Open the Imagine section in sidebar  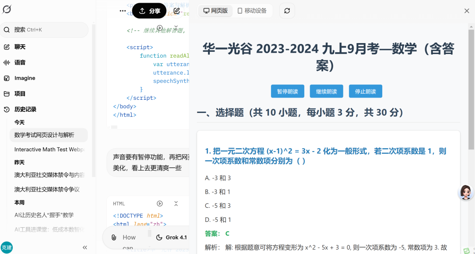coord(25,78)
